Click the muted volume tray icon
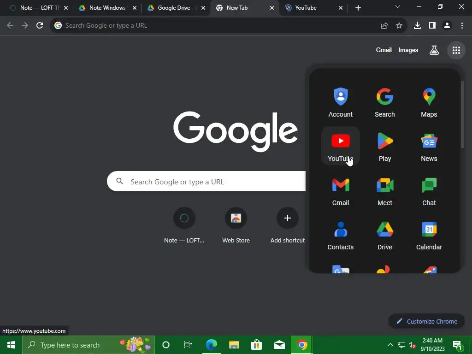 click(412, 345)
